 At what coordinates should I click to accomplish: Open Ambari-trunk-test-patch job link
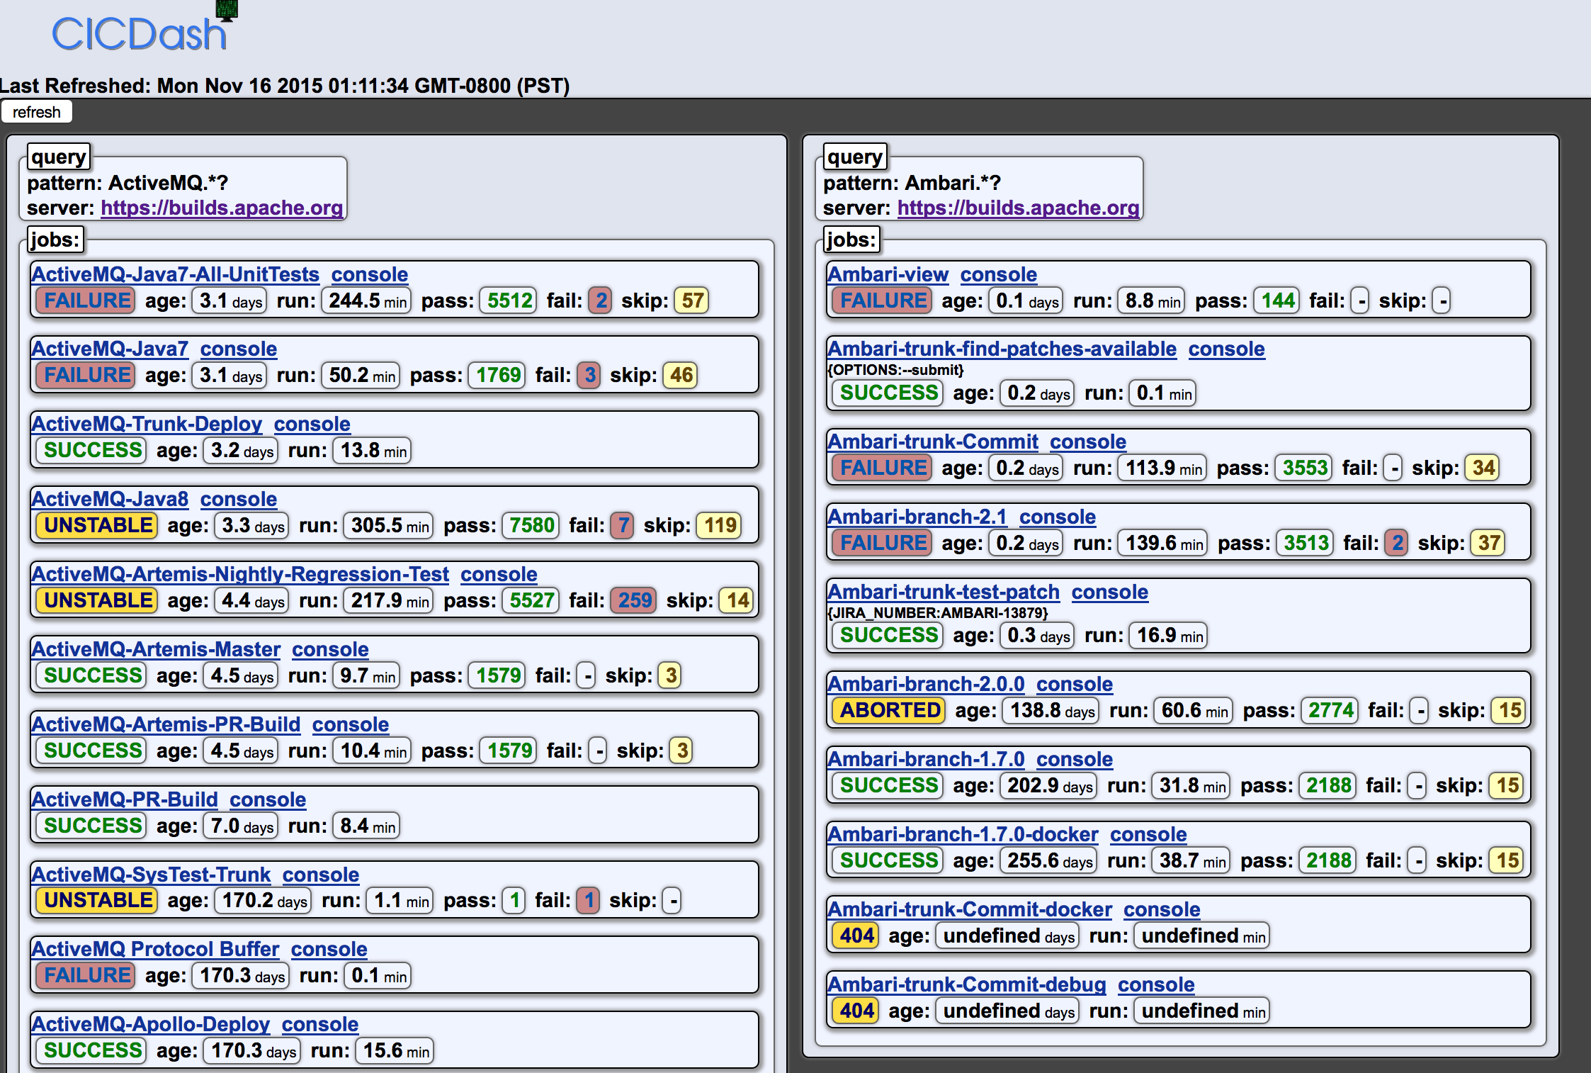click(x=944, y=592)
